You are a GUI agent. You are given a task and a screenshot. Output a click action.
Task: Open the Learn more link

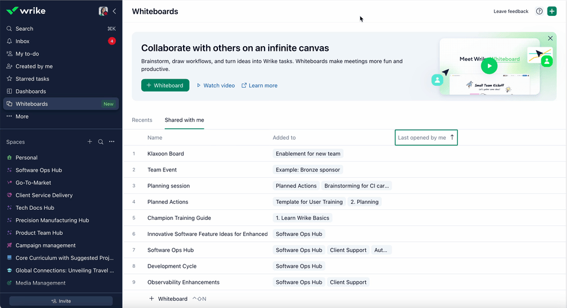click(259, 86)
